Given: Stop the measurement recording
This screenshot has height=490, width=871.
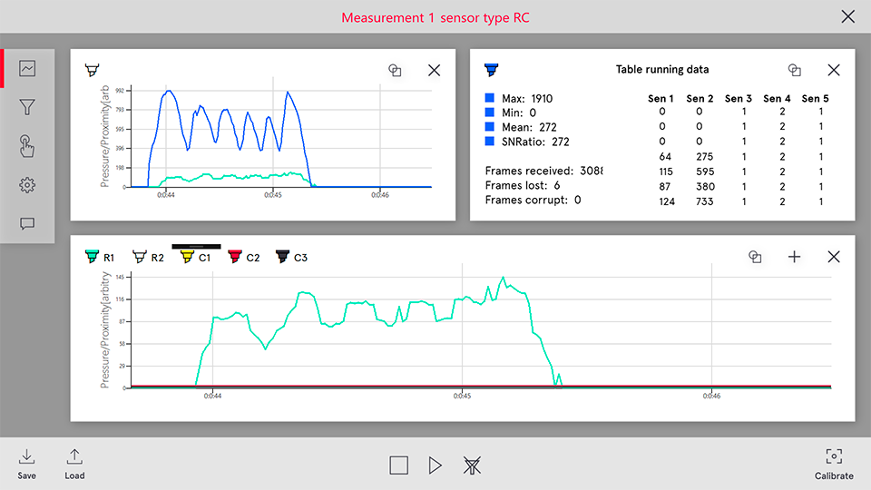Looking at the screenshot, I should point(398,465).
